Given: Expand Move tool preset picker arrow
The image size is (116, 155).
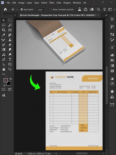Looking at the screenshot, I should (x=17, y=10).
